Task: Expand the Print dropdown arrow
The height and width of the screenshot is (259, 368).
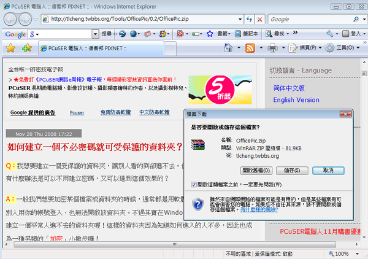Action: 283,48
